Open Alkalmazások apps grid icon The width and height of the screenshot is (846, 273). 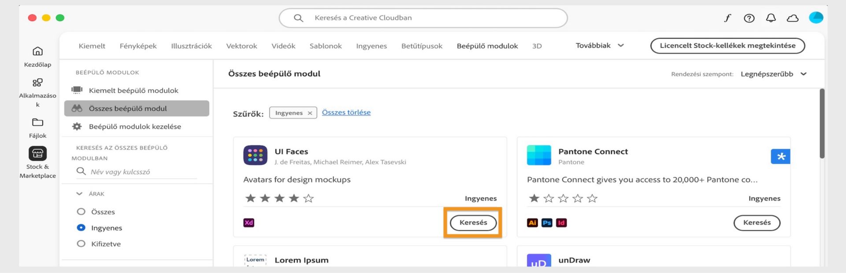37,82
